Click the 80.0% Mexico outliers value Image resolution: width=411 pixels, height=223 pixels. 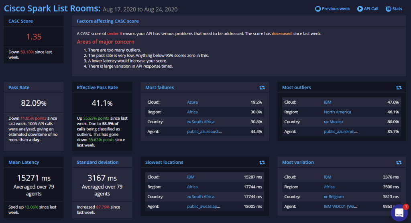(x=393, y=122)
